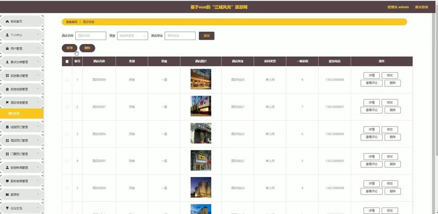Click the 查询 search button
This screenshot has height=214, width=438.
207,35
